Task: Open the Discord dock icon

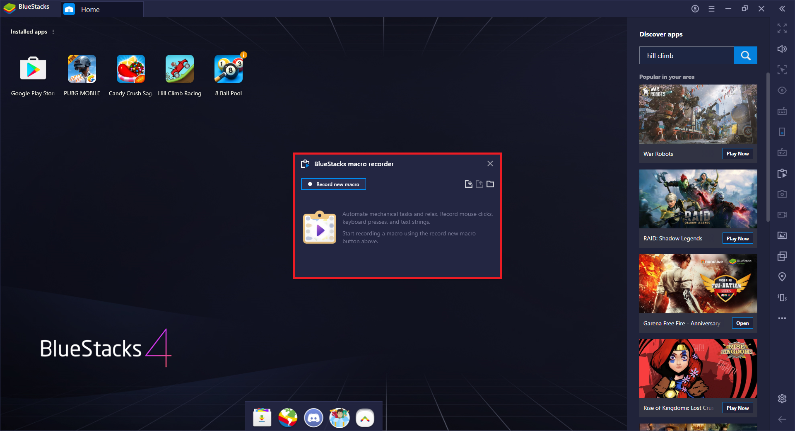Action: [313, 418]
